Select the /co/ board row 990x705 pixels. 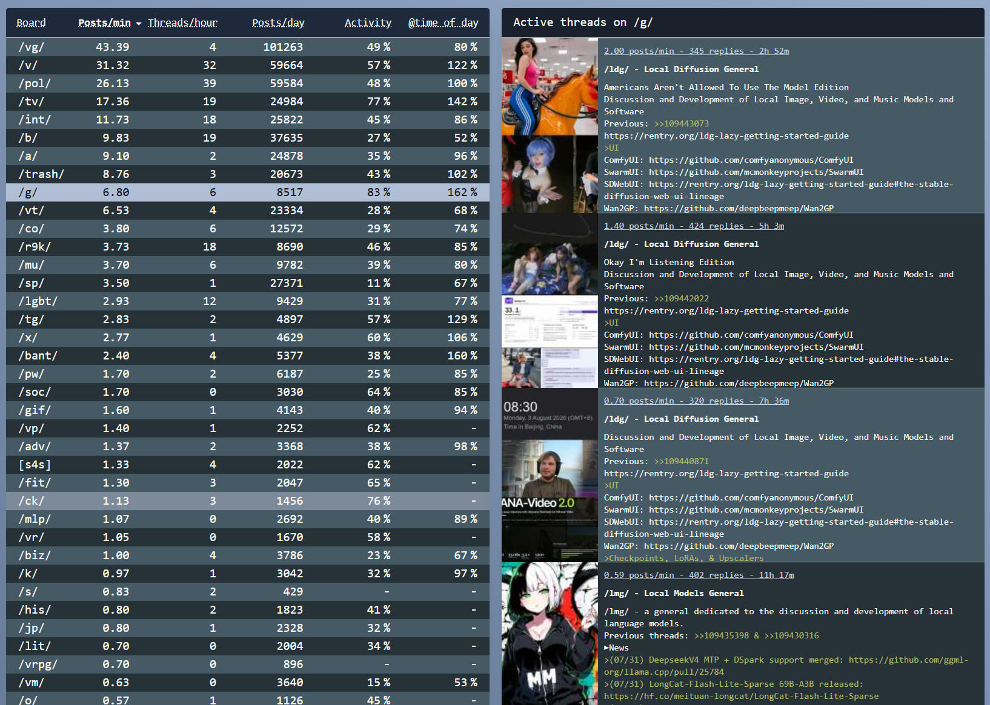tap(248, 229)
